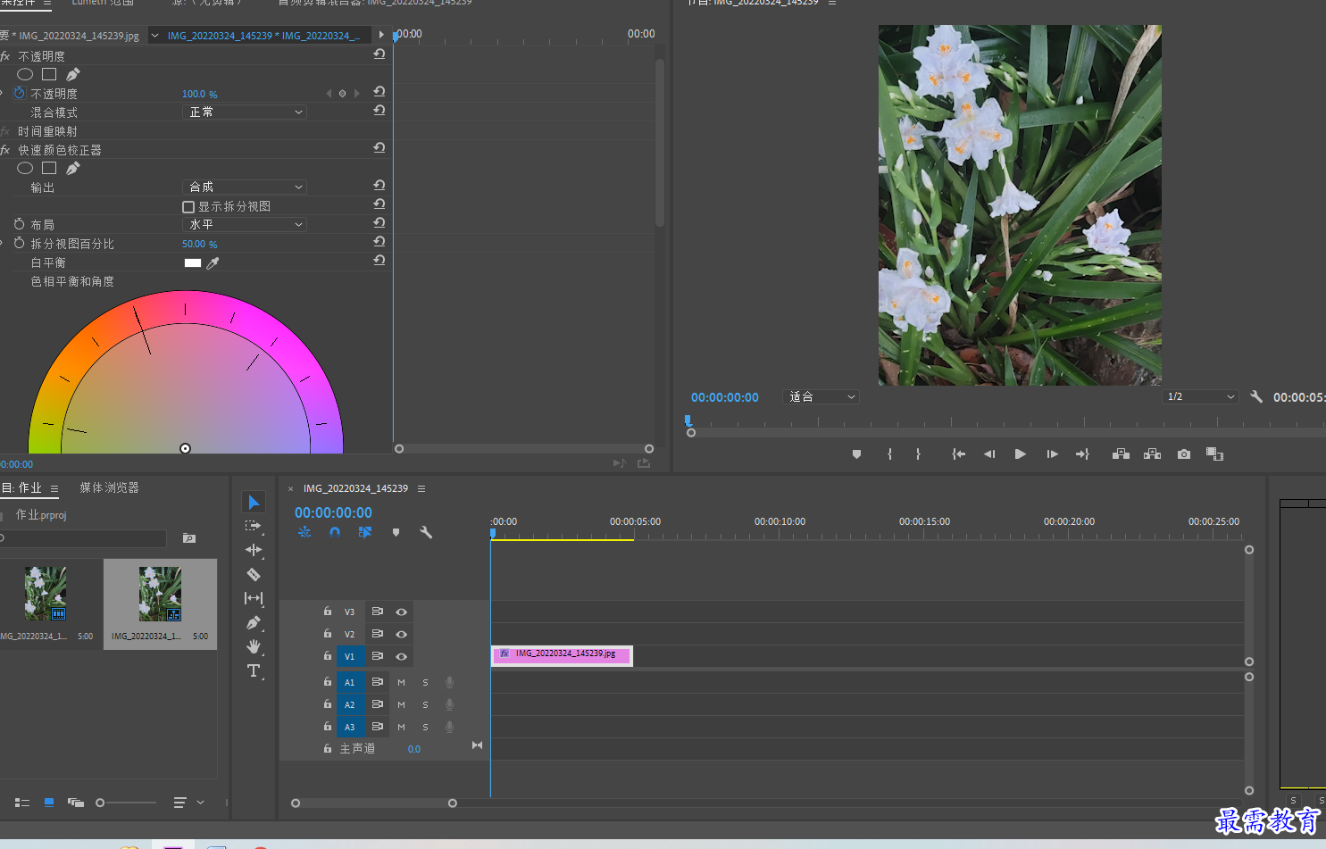Go to in point in program monitor

pyautogui.click(x=958, y=454)
